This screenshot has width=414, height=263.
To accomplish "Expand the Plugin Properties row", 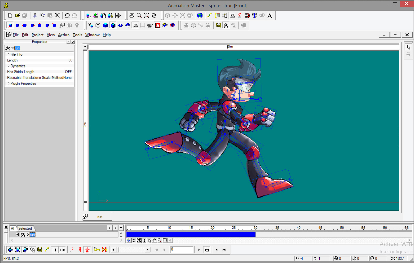I will pos(9,83).
